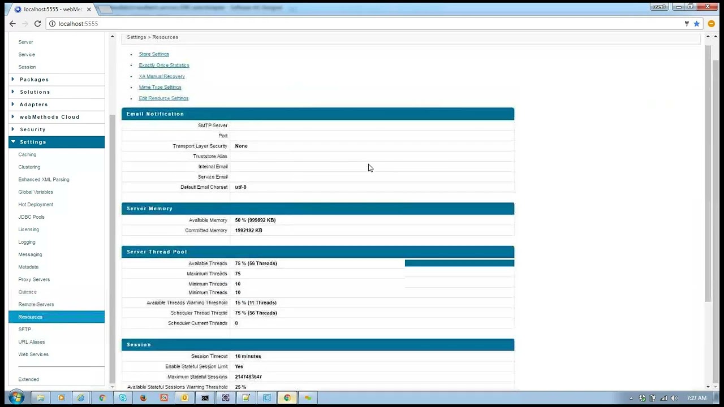Click the Edit Resource Settings link

pyautogui.click(x=163, y=98)
